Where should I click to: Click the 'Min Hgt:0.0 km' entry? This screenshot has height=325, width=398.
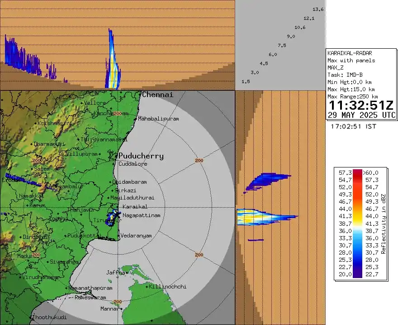coord(350,82)
